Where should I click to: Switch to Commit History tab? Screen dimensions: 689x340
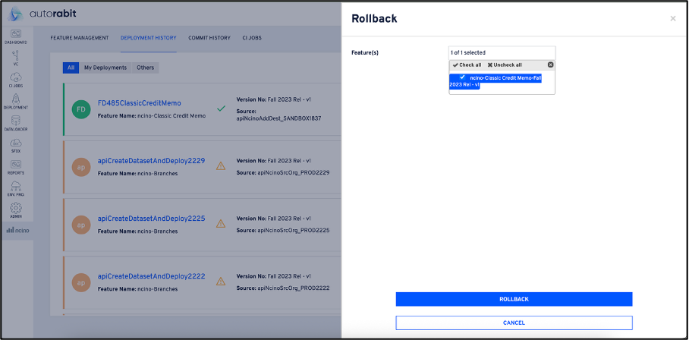[209, 38]
